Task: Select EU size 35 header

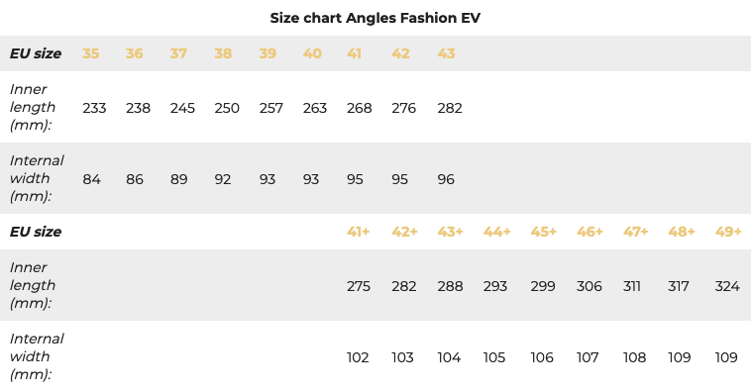Action: coord(90,53)
